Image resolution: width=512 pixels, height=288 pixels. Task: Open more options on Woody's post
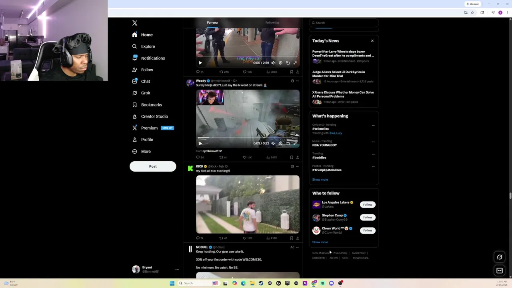click(x=297, y=81)
